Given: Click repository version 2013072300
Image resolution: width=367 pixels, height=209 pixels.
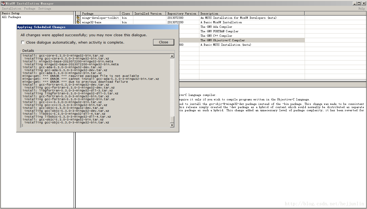Looking at the screenshot, I should pyautogui.click(x=175, y=18).
